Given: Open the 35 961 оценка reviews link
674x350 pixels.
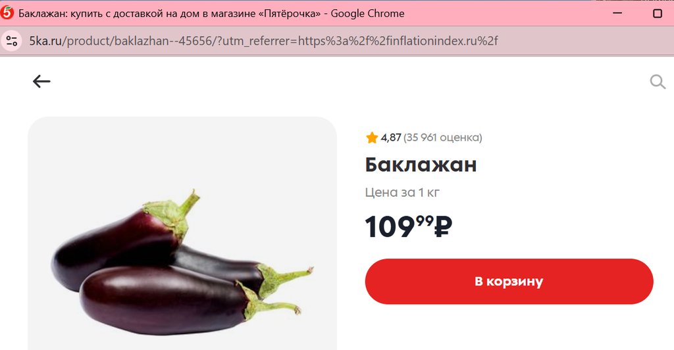Looking at the screenshot, I should pos(443,137).
